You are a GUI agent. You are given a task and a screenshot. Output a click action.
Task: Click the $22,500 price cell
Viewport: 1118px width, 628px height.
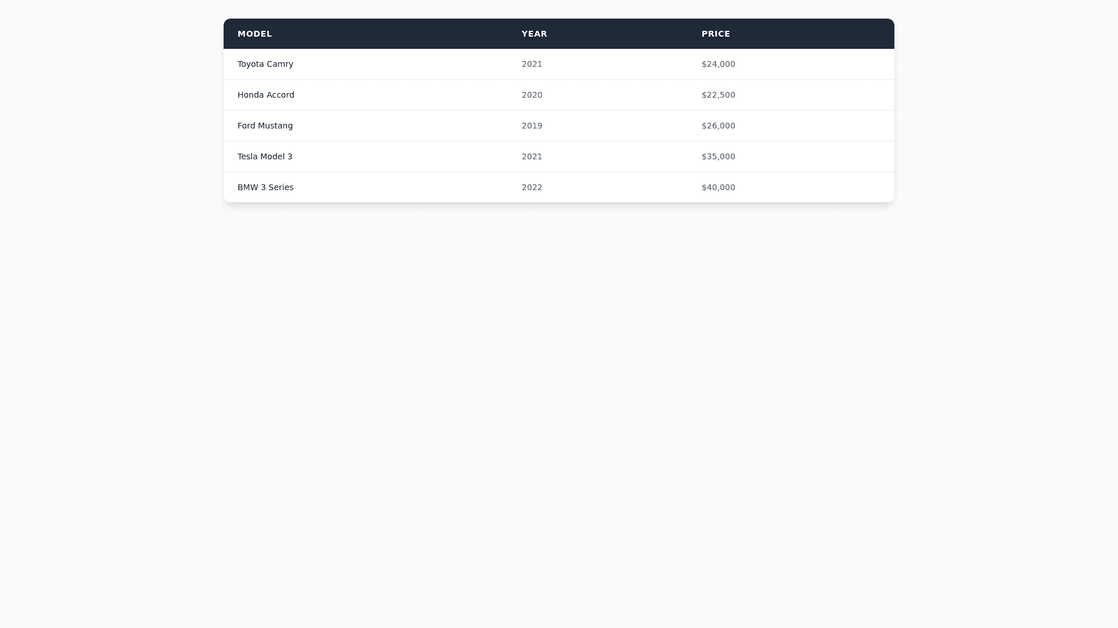718,95
